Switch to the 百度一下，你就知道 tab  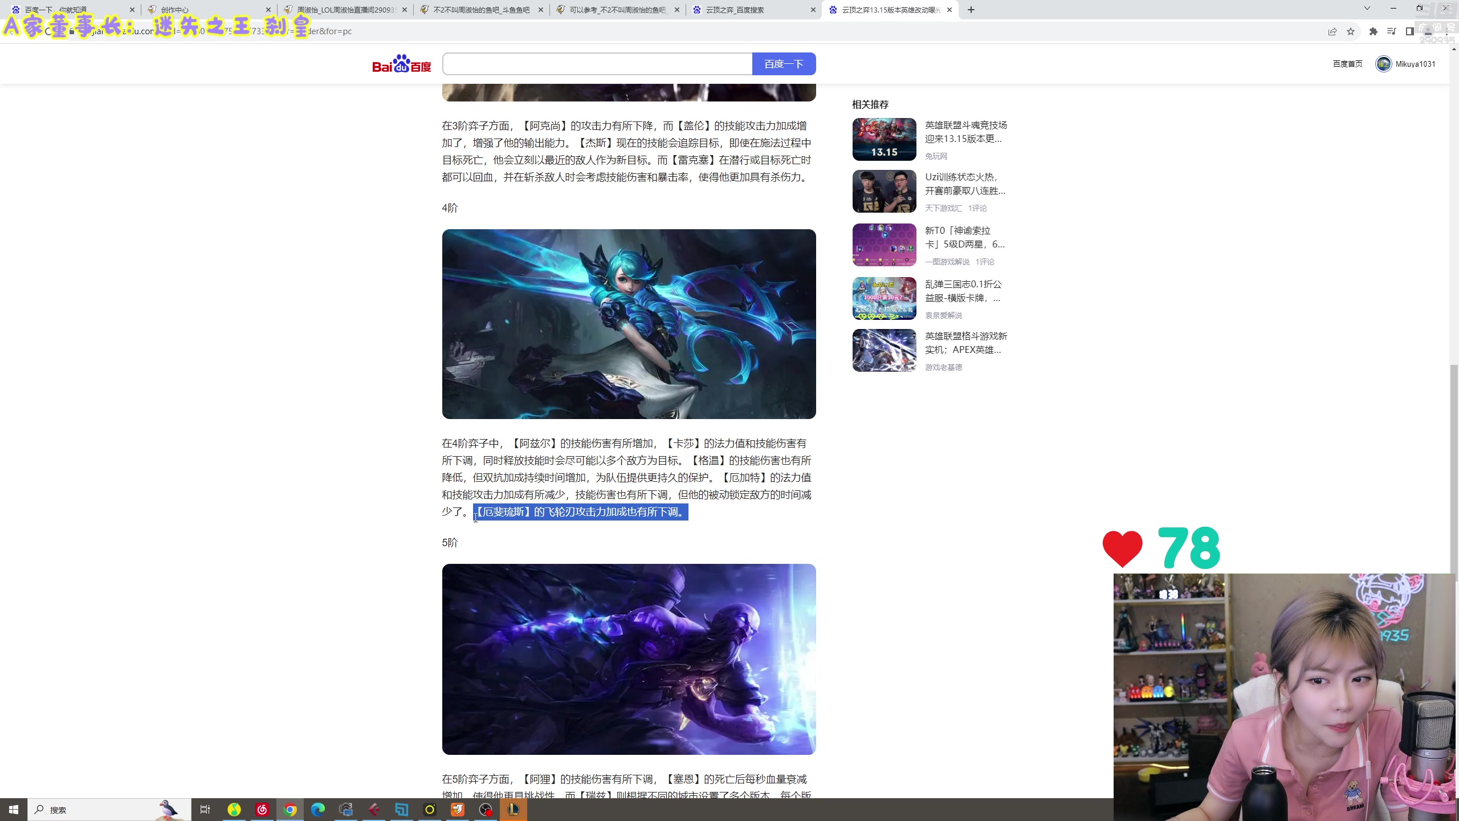click(x=72, y=10)
